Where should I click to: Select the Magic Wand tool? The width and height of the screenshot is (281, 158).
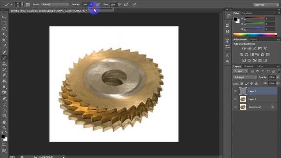coord(4,35)
